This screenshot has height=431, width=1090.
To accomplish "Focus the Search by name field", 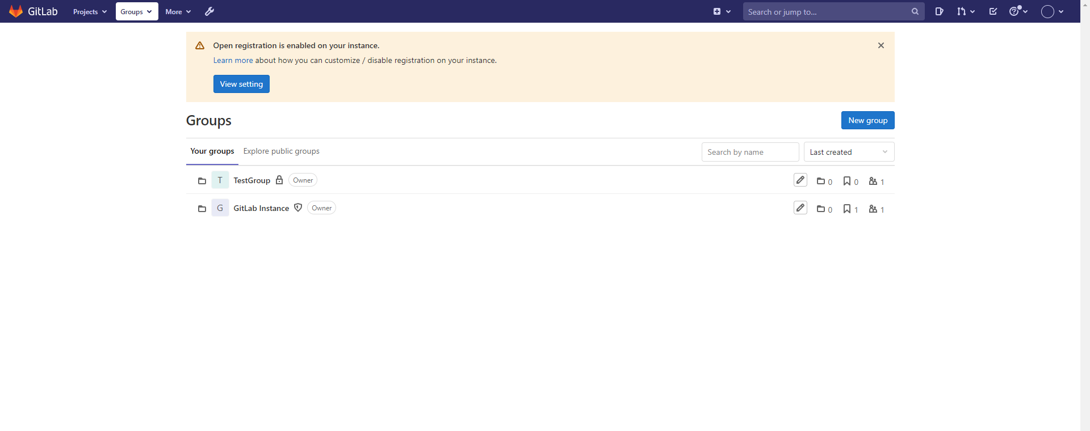I will click(750, 152).
